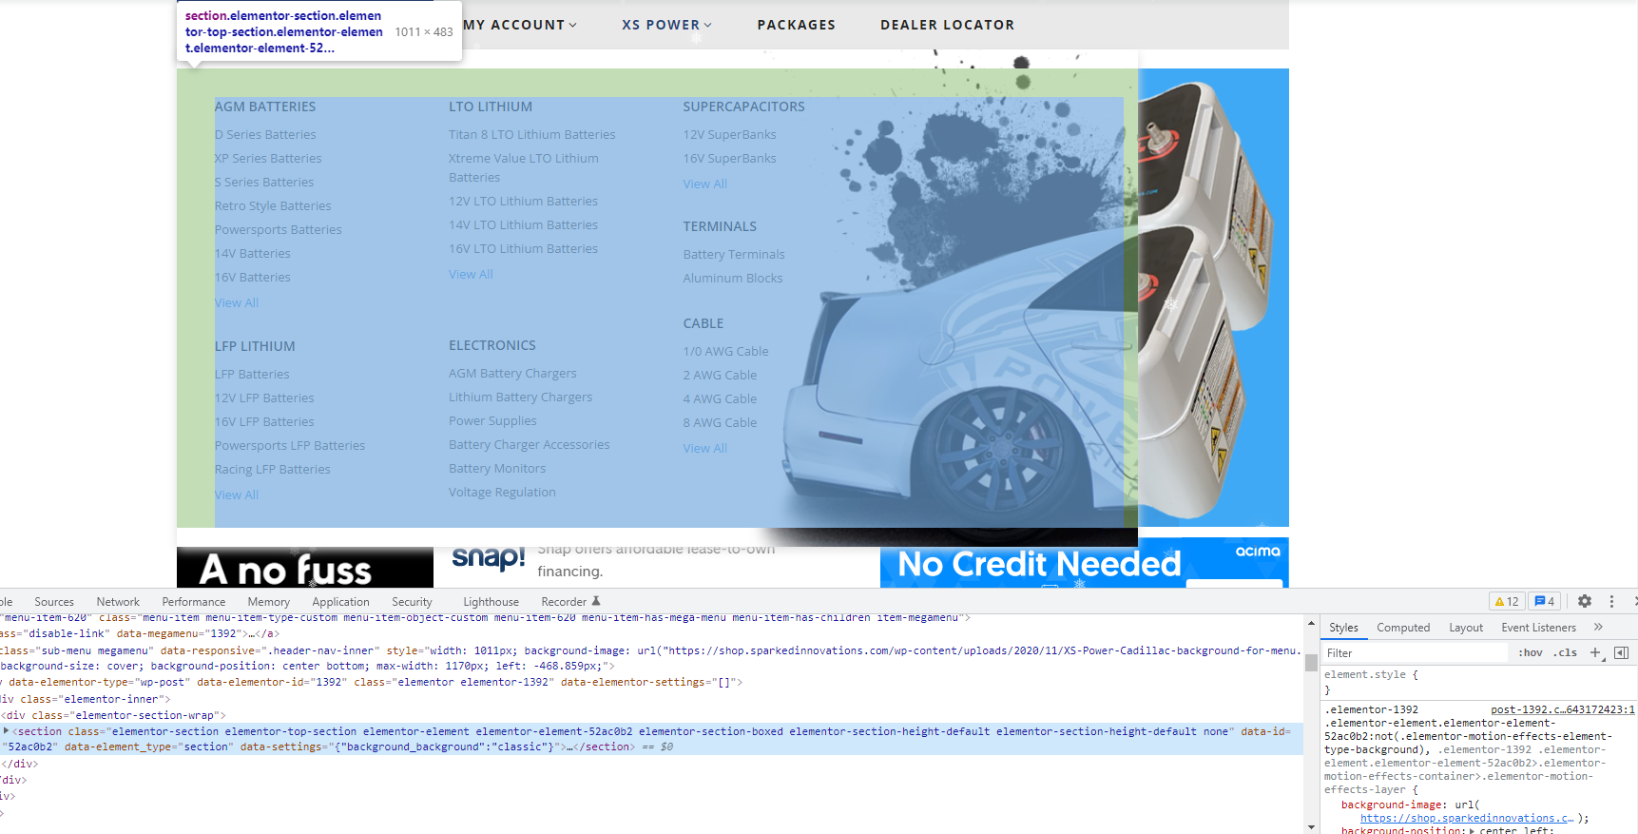Screen dimensions: 1638x834
Task: Open the background-image URL link
Action: point(1467,818)
